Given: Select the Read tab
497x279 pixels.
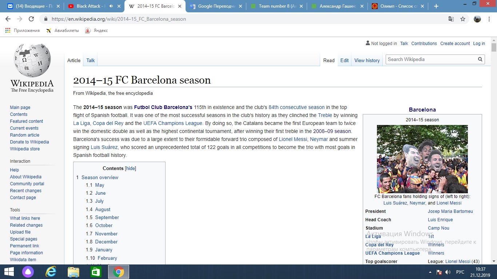Looking at the screenshot, I should point(329,60).
